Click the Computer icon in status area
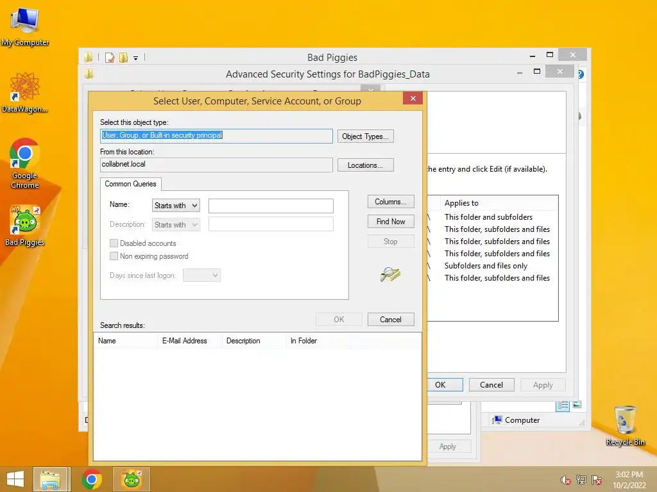This screenshot has height=492, width=657. (x=497, y=420)
